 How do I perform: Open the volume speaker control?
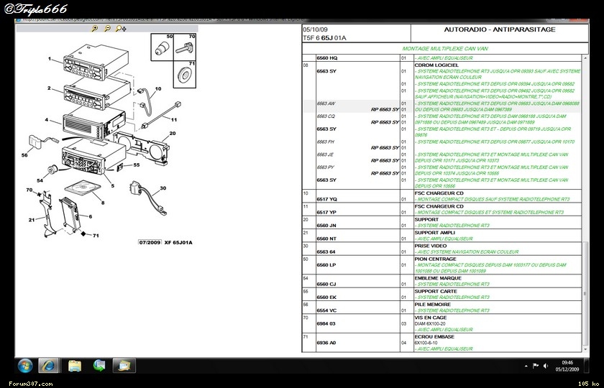point(546,366)
